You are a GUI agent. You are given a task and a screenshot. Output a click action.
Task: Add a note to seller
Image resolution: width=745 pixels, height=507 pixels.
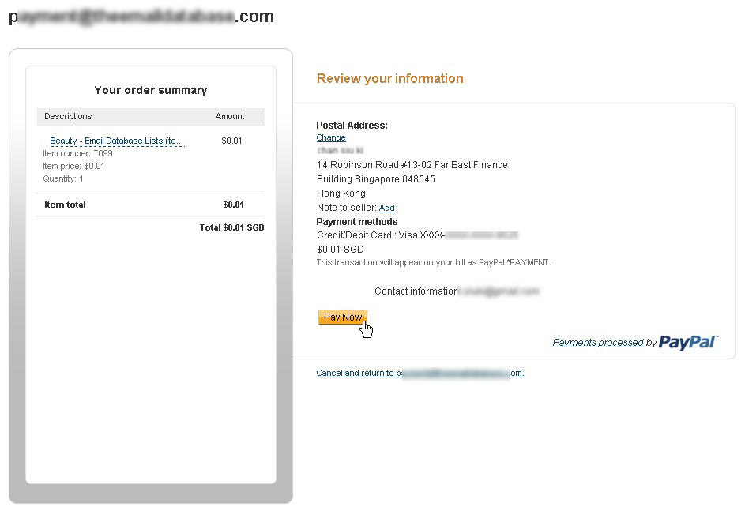coord(387,208)
